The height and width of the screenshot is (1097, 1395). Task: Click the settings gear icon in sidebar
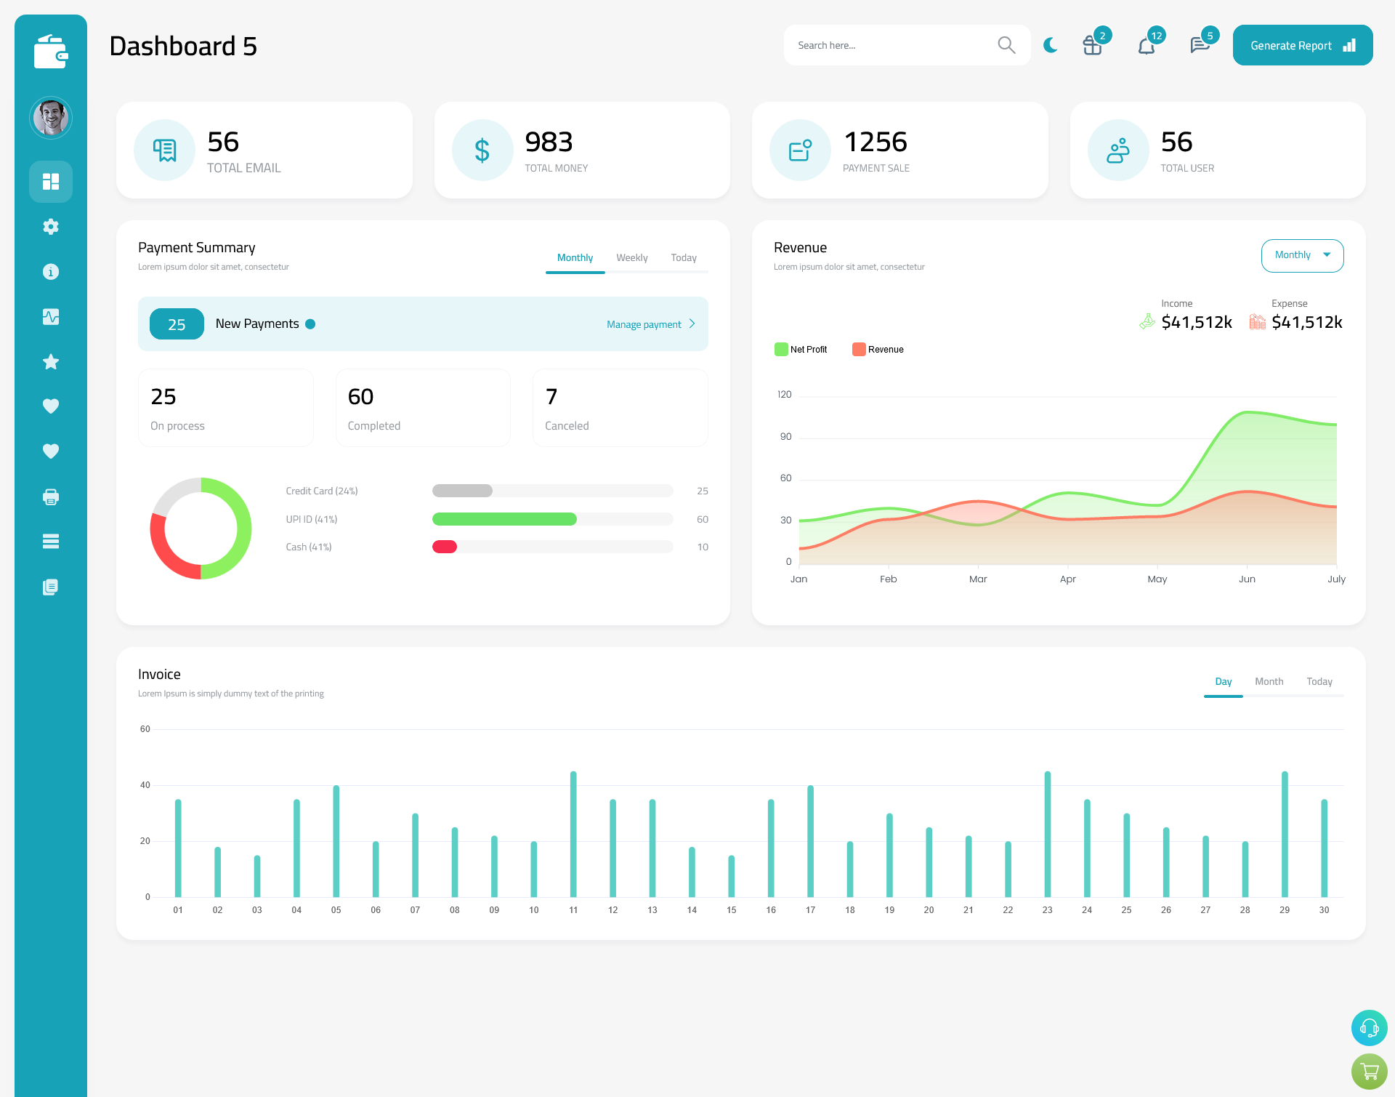tap(51, 225)
